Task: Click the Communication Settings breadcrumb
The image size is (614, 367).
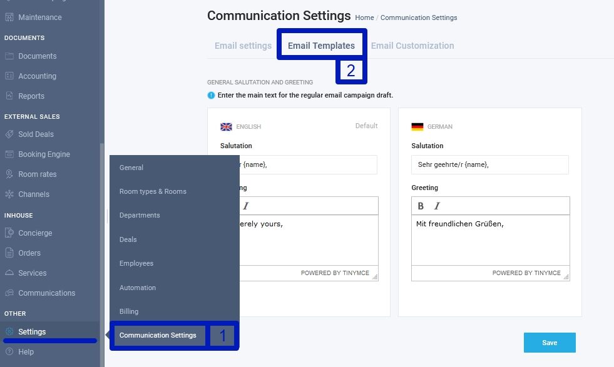Action: [419, 18]
